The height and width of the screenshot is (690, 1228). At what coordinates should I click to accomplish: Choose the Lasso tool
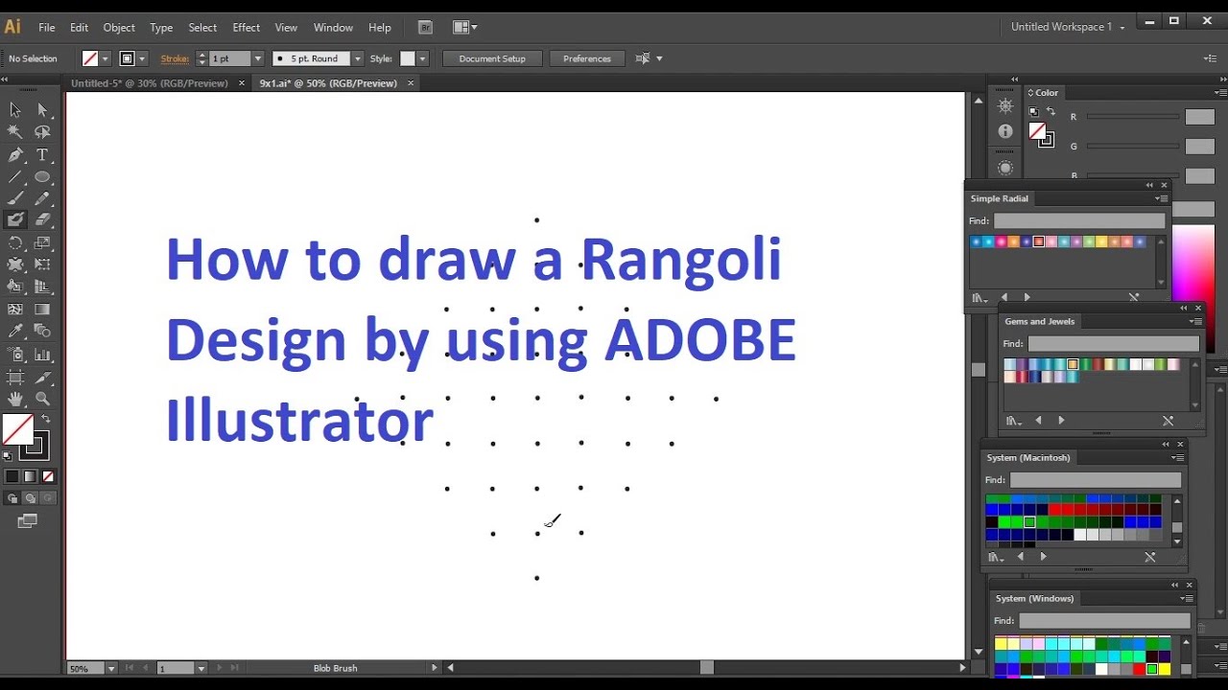[x=42, y=132]
